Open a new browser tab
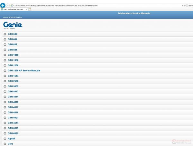 click(x=30, y=9)
